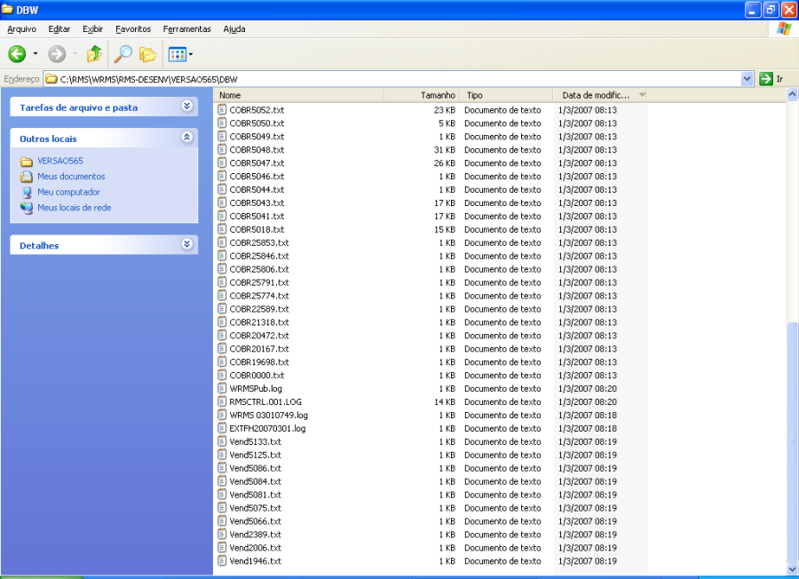Open the Editar menu
The height and width of the screenshot is (579, 799).
coord(59,29)
